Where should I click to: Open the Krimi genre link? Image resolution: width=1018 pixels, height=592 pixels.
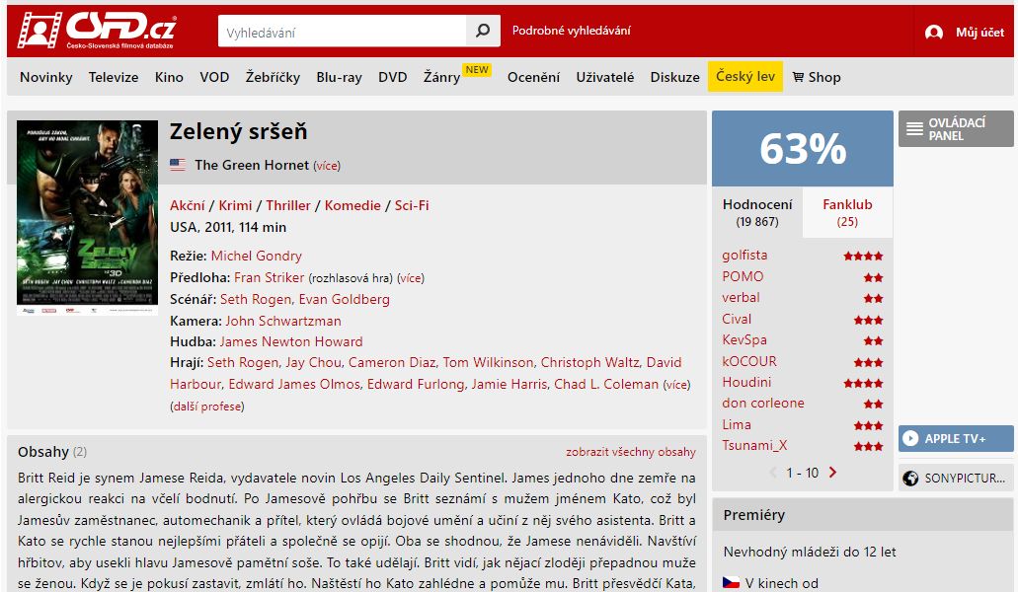(235, 205)
